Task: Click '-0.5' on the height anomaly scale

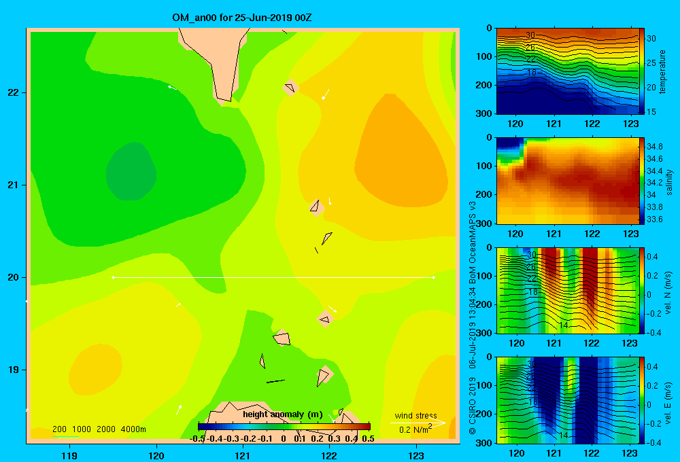Action: [197, 439]
